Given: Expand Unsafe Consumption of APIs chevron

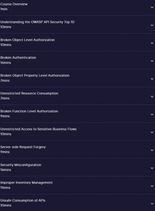Looking at the screenshot, I should [152, 204].
